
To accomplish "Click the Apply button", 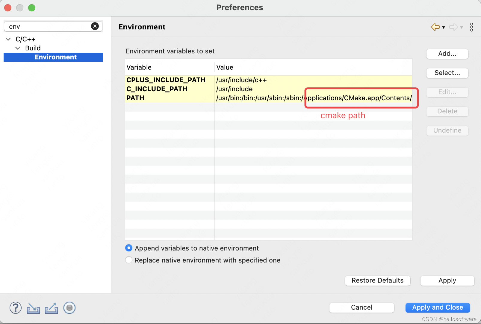I will (447, 280).
